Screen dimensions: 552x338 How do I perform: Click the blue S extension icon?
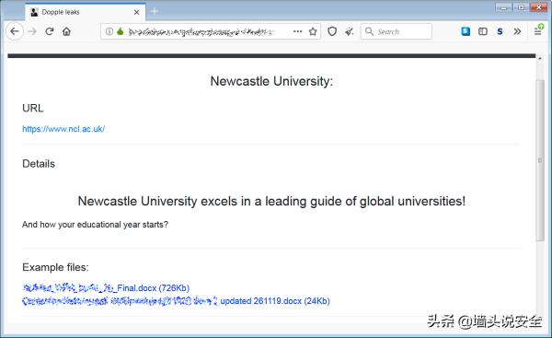[466, 31]
